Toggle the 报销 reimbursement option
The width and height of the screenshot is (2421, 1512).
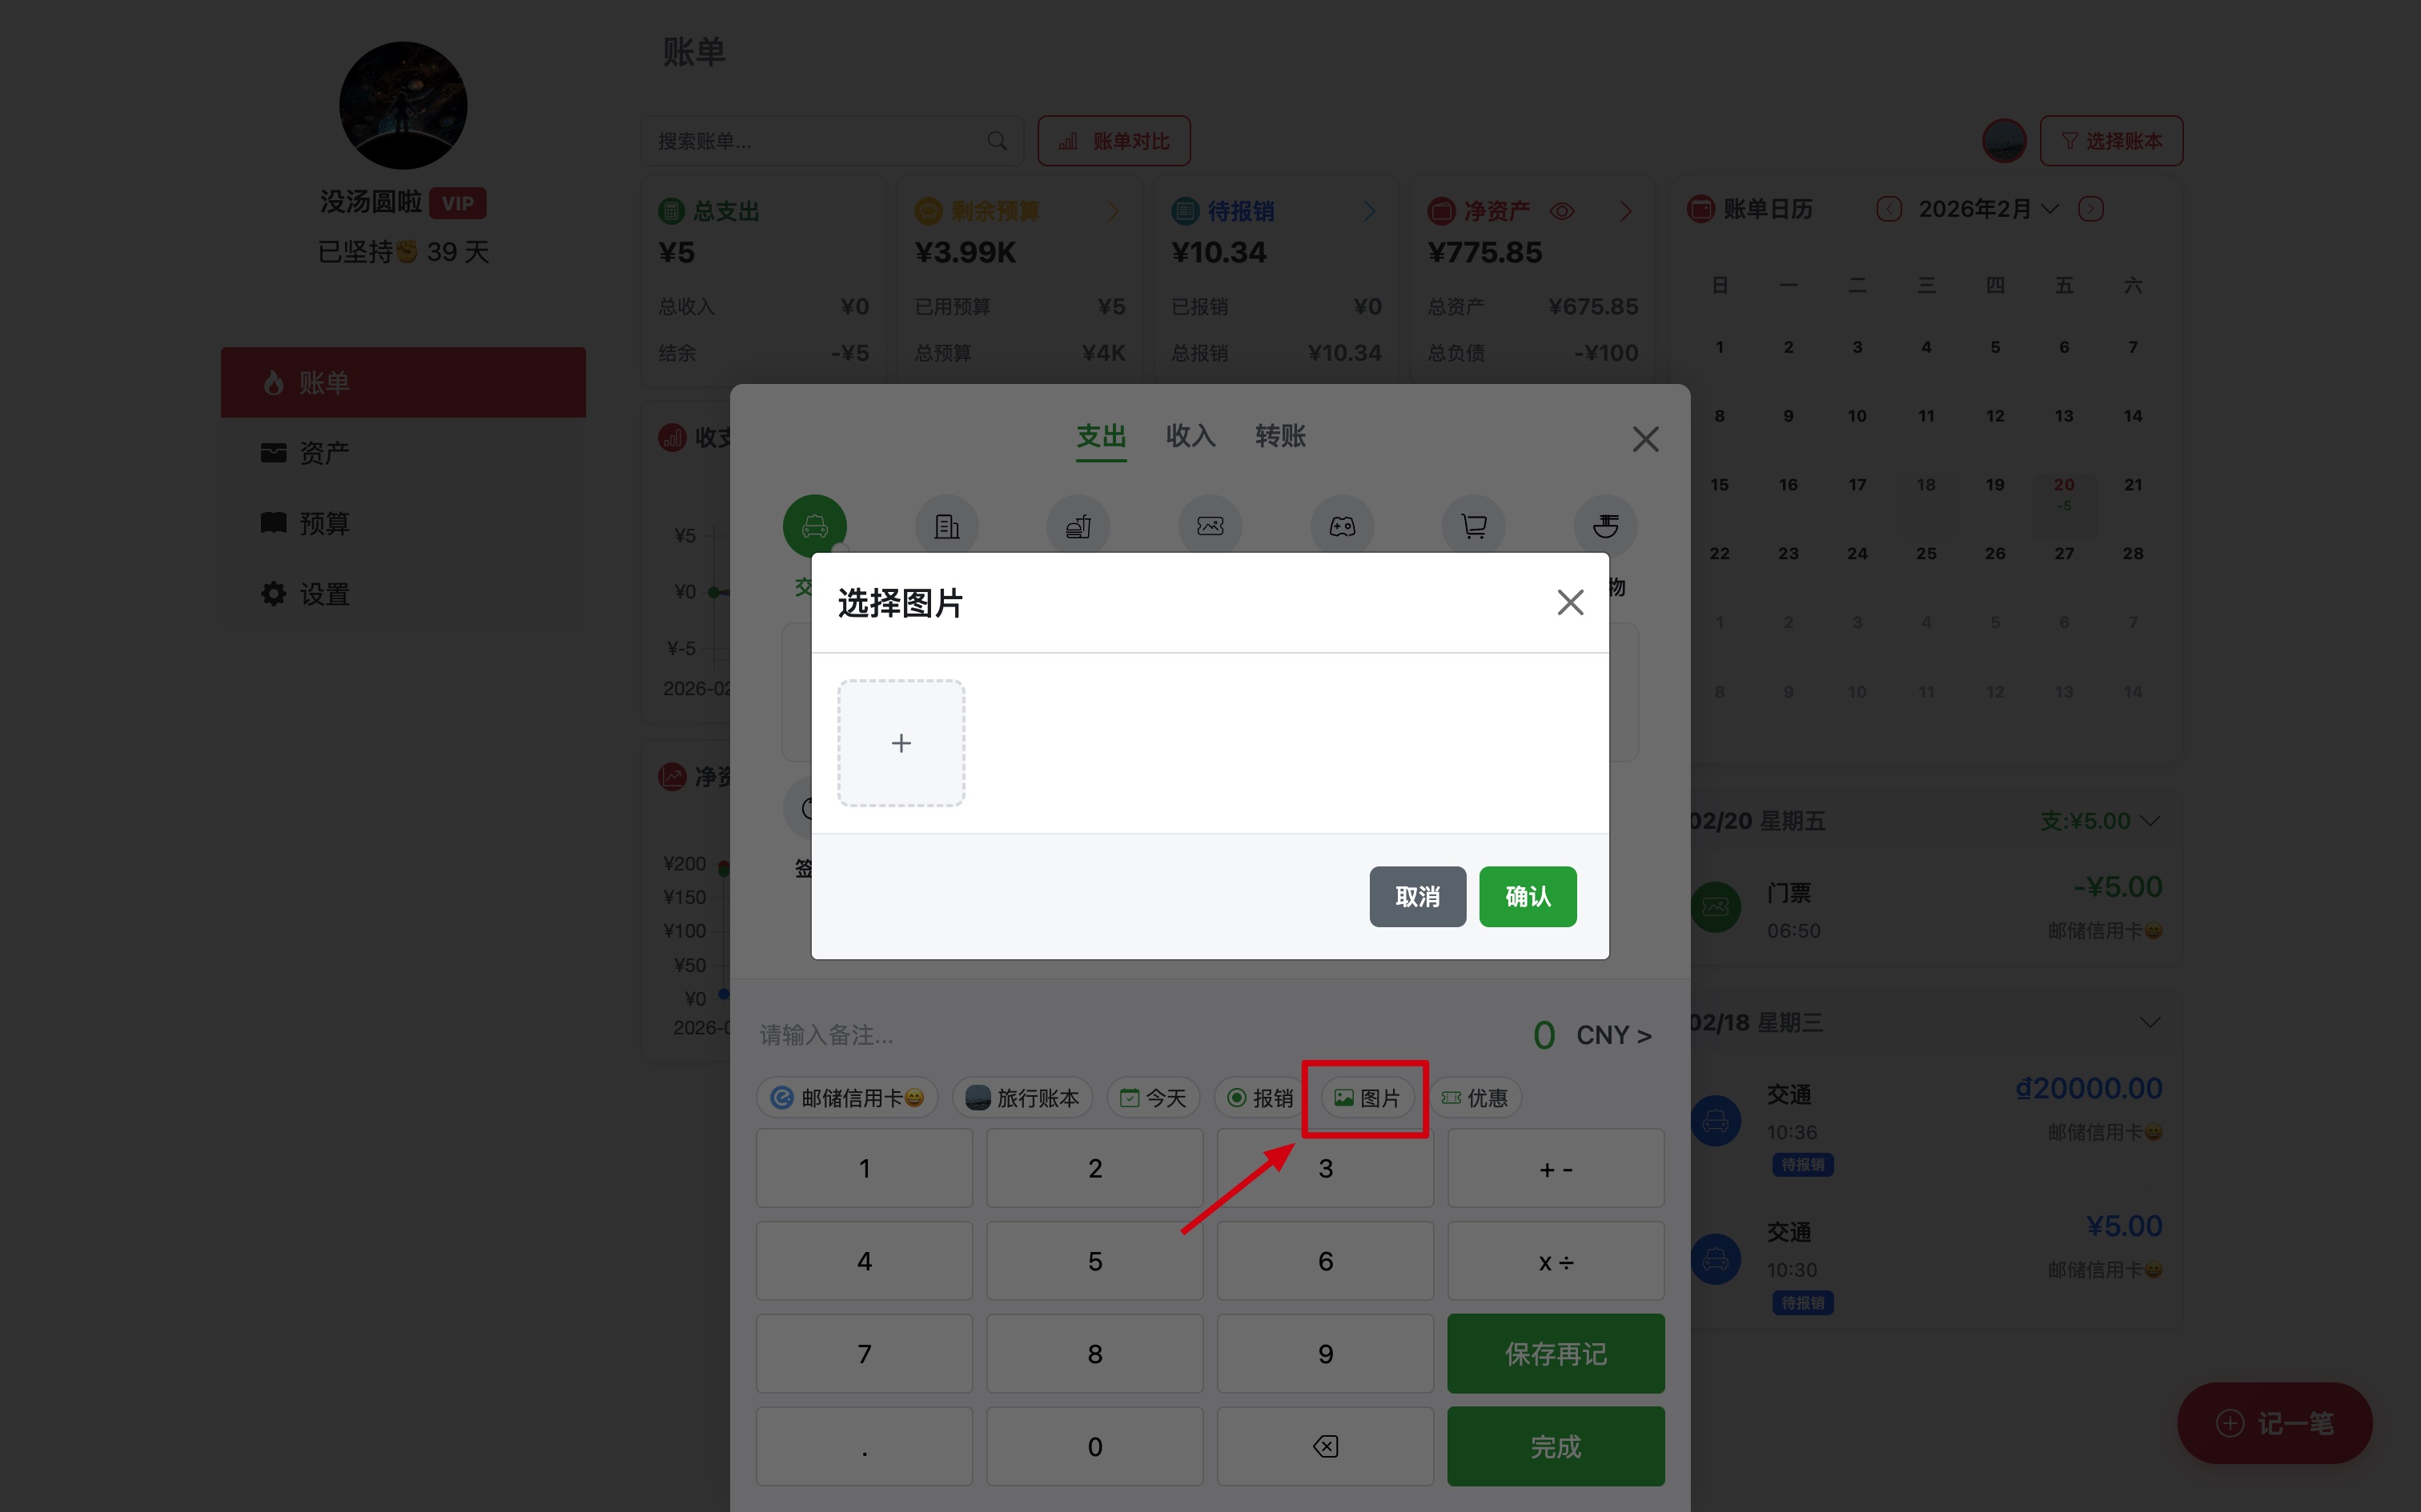[1259, 1098]
